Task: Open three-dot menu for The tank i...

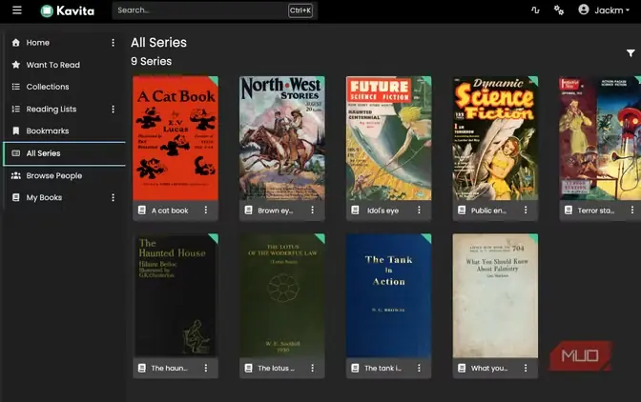Action: click(x=419, y=368)
